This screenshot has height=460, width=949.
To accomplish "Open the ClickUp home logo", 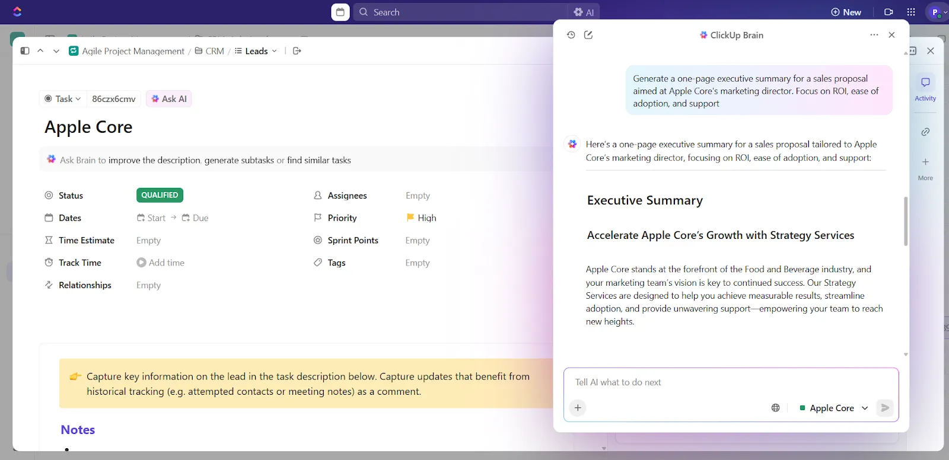I will (x=17, y=11).
